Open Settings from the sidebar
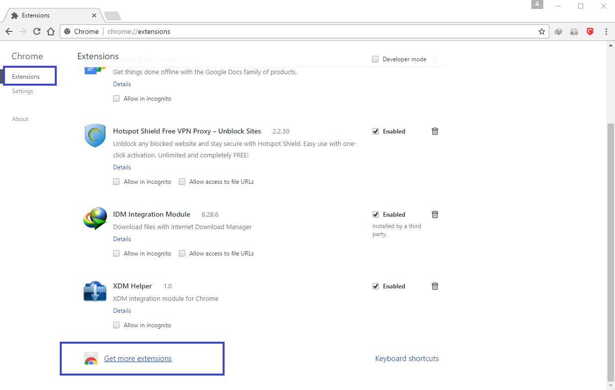615x390 pixels. (22, 91)
